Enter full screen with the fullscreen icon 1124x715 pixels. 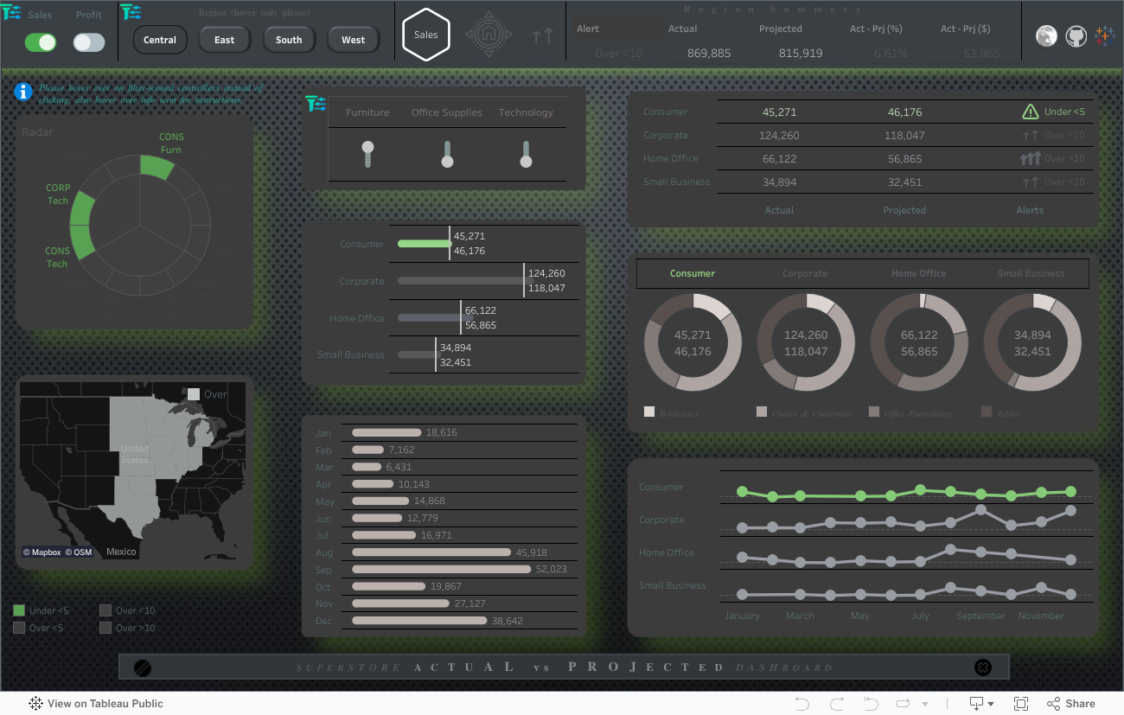click(x=1021, y=704)
